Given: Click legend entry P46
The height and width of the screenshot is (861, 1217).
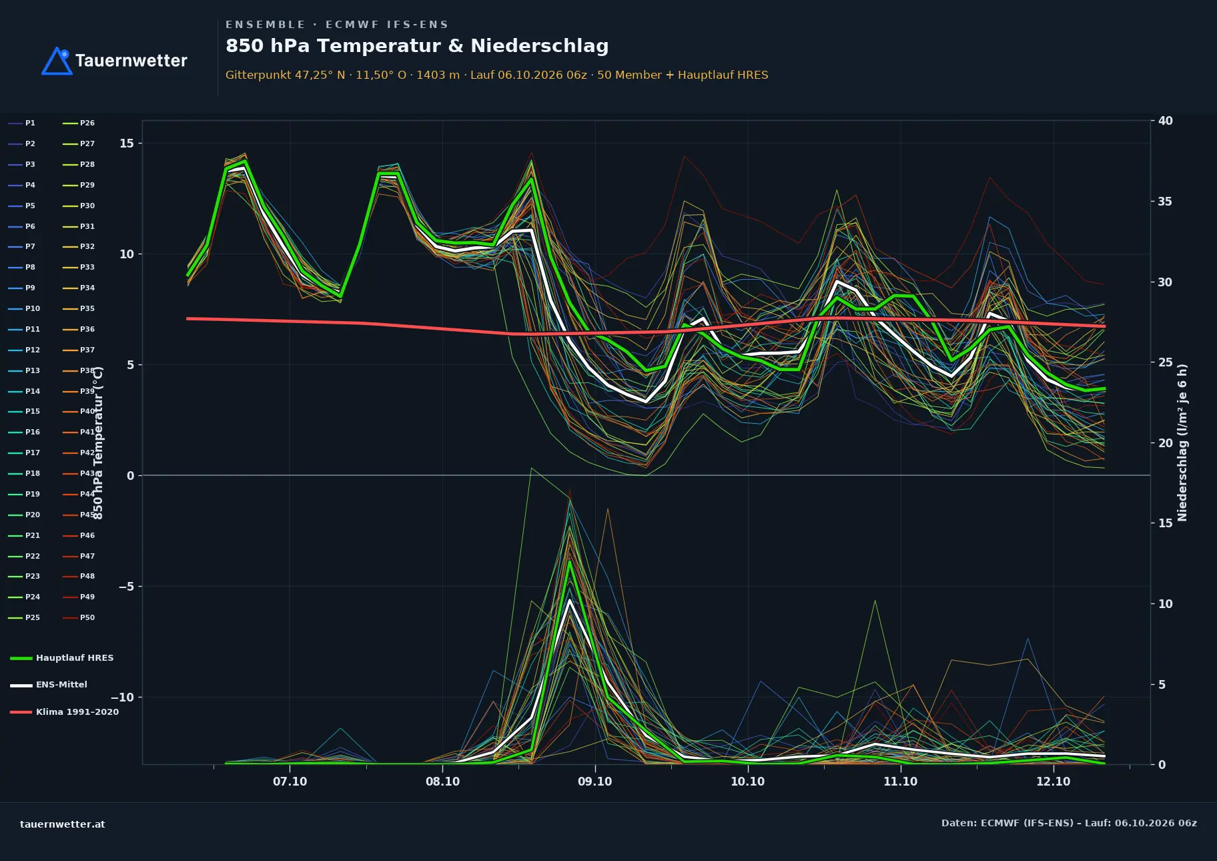Looking at the screenshot, I should pos(79,536).
